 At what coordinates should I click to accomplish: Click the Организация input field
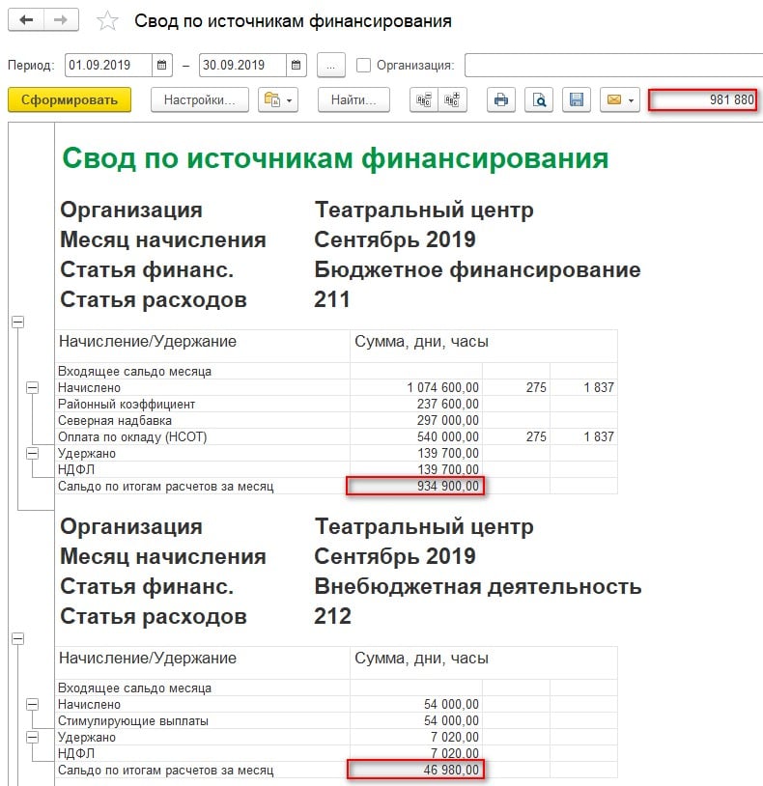pos(612,66)
